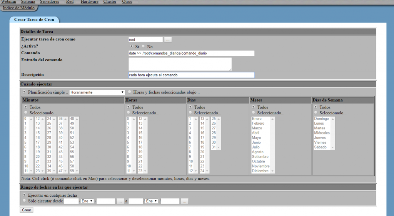Image resolution: width=394 pixels, height=216 pixels.
Task: Pick 'Agosto' in the Meses list
Action: tap(257, 152)
